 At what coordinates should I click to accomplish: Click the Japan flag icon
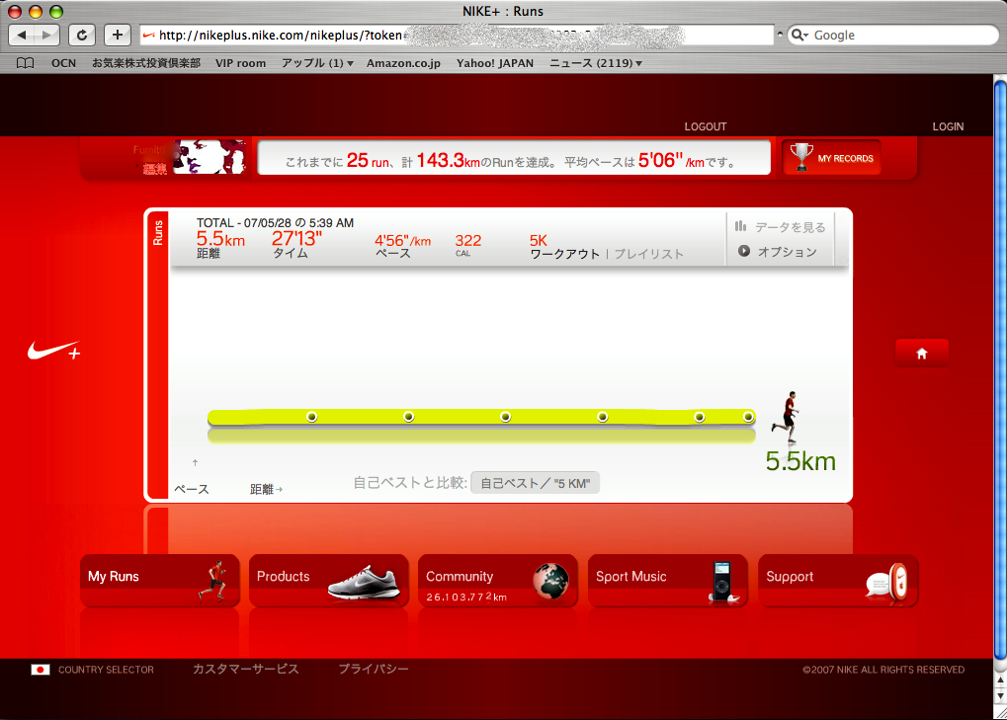41,670
